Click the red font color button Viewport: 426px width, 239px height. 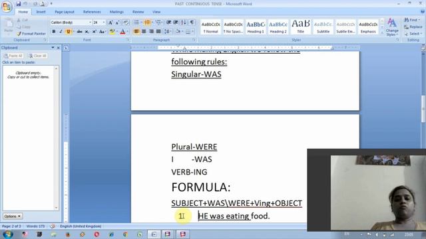(122, 32)
